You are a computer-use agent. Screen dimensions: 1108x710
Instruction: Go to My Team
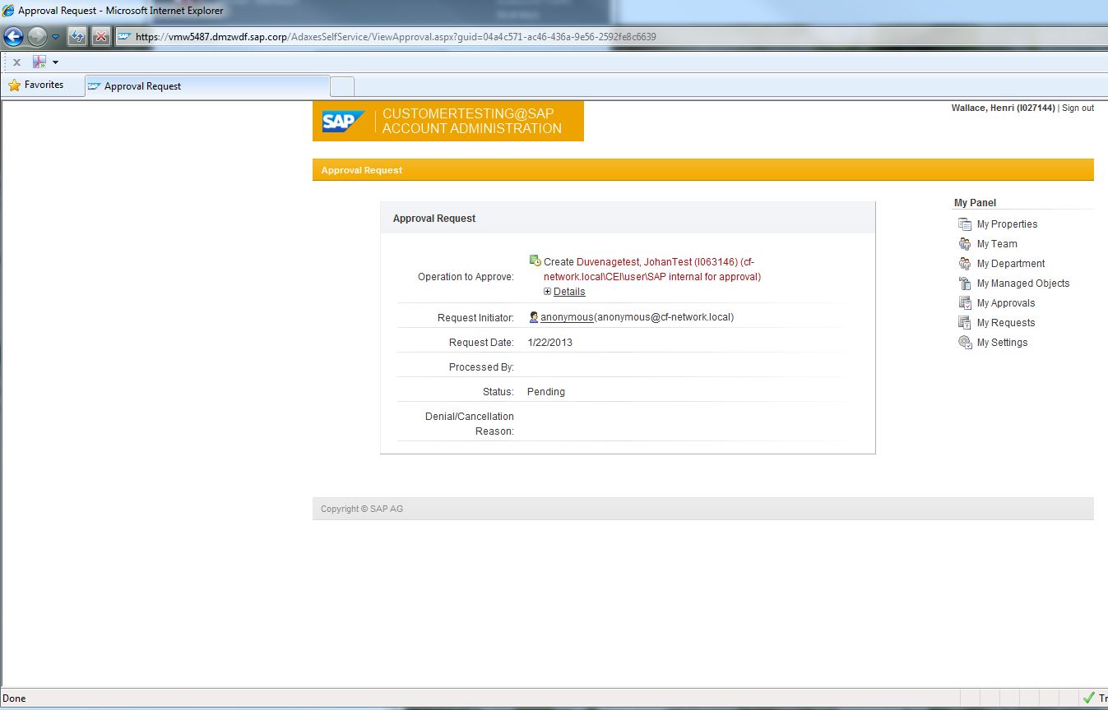(997, 244)
